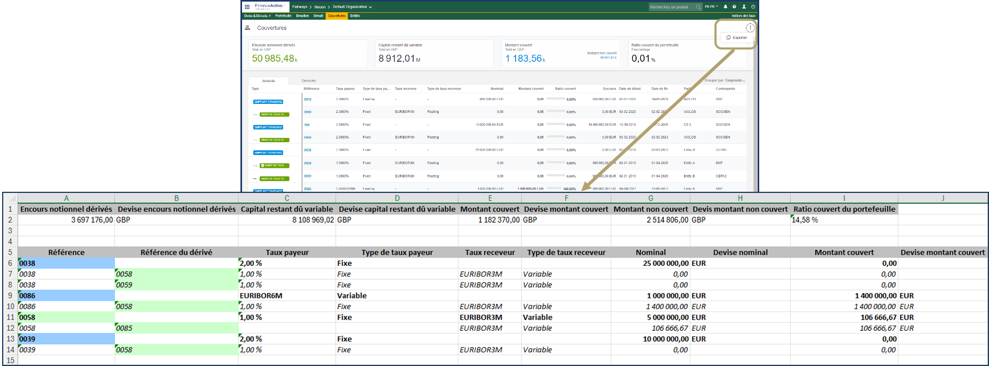989x366 pixels.
Task: Click the notifications bell icon
Action: pyautogui.click(x=725, y=7)
